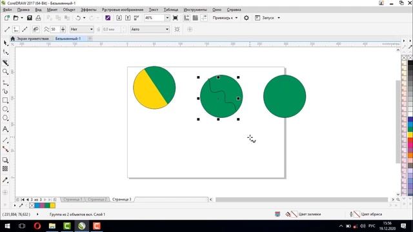413x232 pixels.
Task: Select the Text tool
Action: pyautogui.click(x=5, y=129)
